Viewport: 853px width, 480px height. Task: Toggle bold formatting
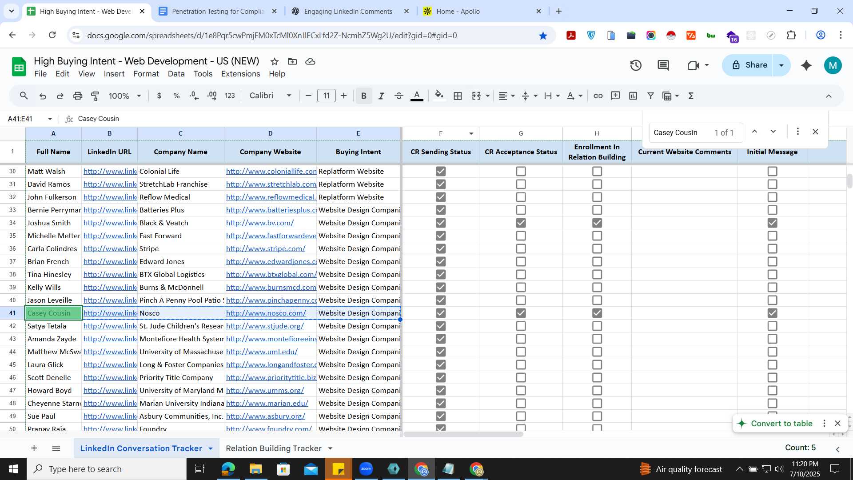pyautogui.click(x=364, y=96)
